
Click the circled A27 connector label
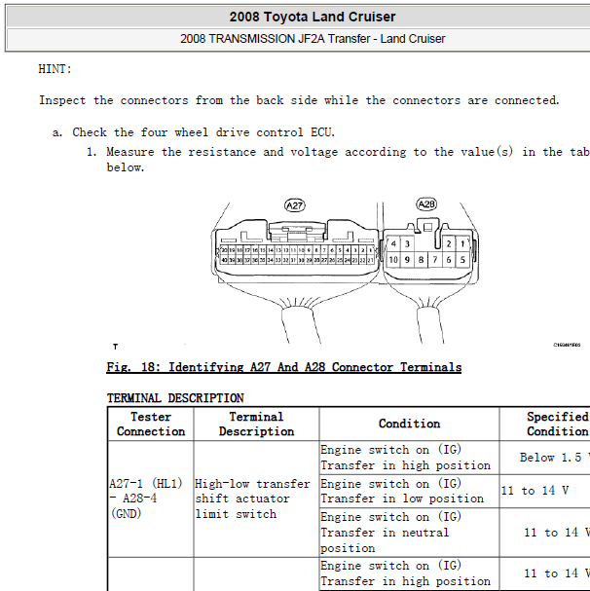[x=294, y=205]
